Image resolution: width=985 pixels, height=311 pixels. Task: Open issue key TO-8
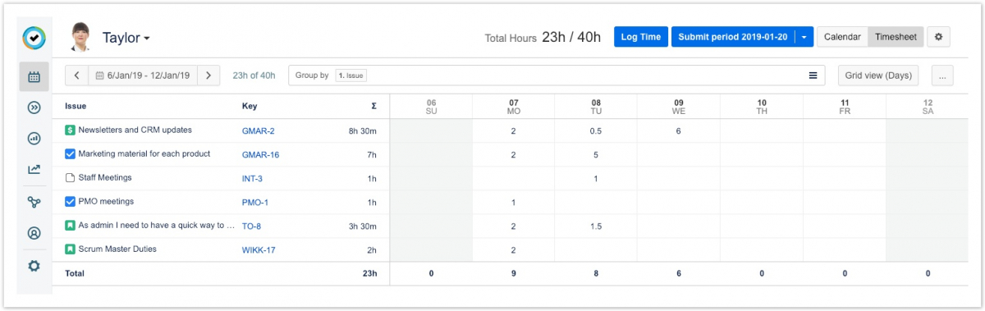pos(251,226)
